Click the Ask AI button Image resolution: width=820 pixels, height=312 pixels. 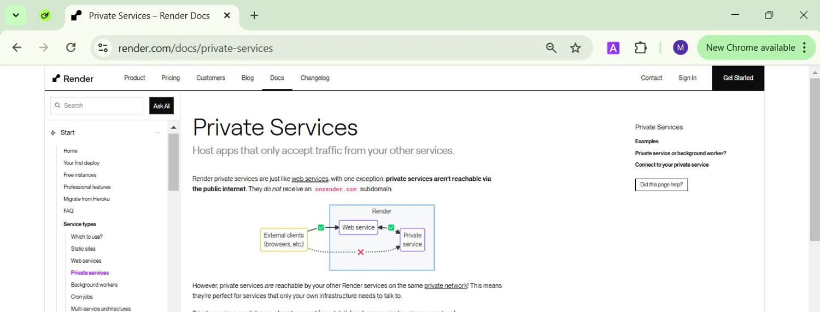[x=161, y=105]
